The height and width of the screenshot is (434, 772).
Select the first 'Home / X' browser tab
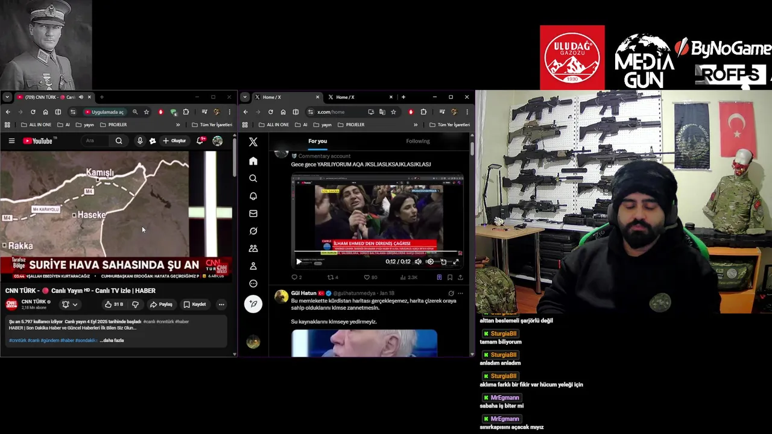tap(287, 97)
